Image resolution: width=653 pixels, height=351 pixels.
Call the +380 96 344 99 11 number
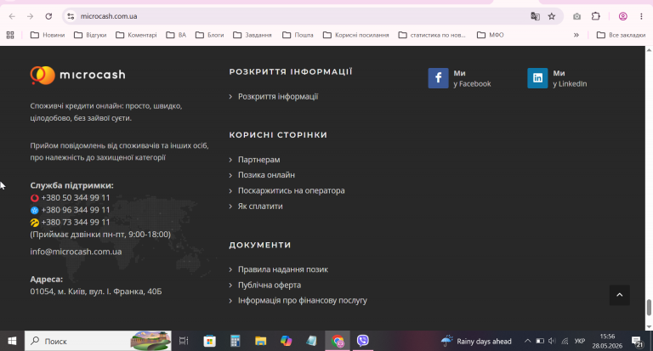76,210
